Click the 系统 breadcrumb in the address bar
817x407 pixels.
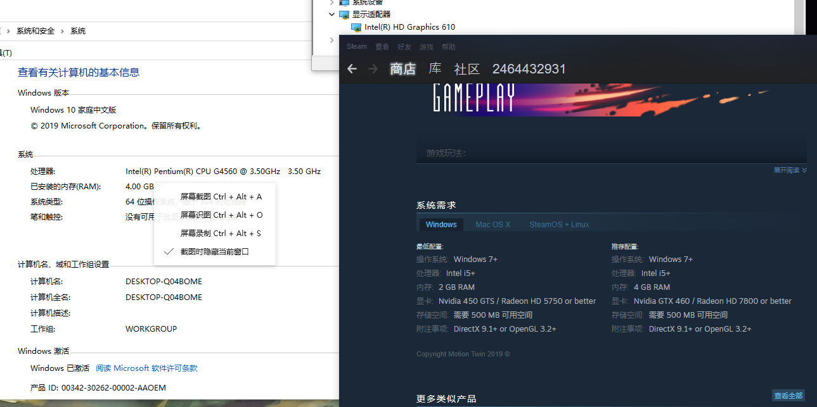point(78,31)
